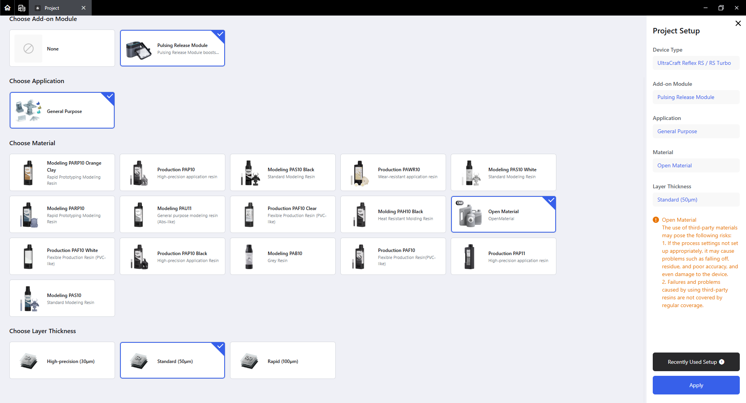This screenshot has height=403, width=746.
Task: Choose Molding PAH10 Black resin
Action: 393,214
